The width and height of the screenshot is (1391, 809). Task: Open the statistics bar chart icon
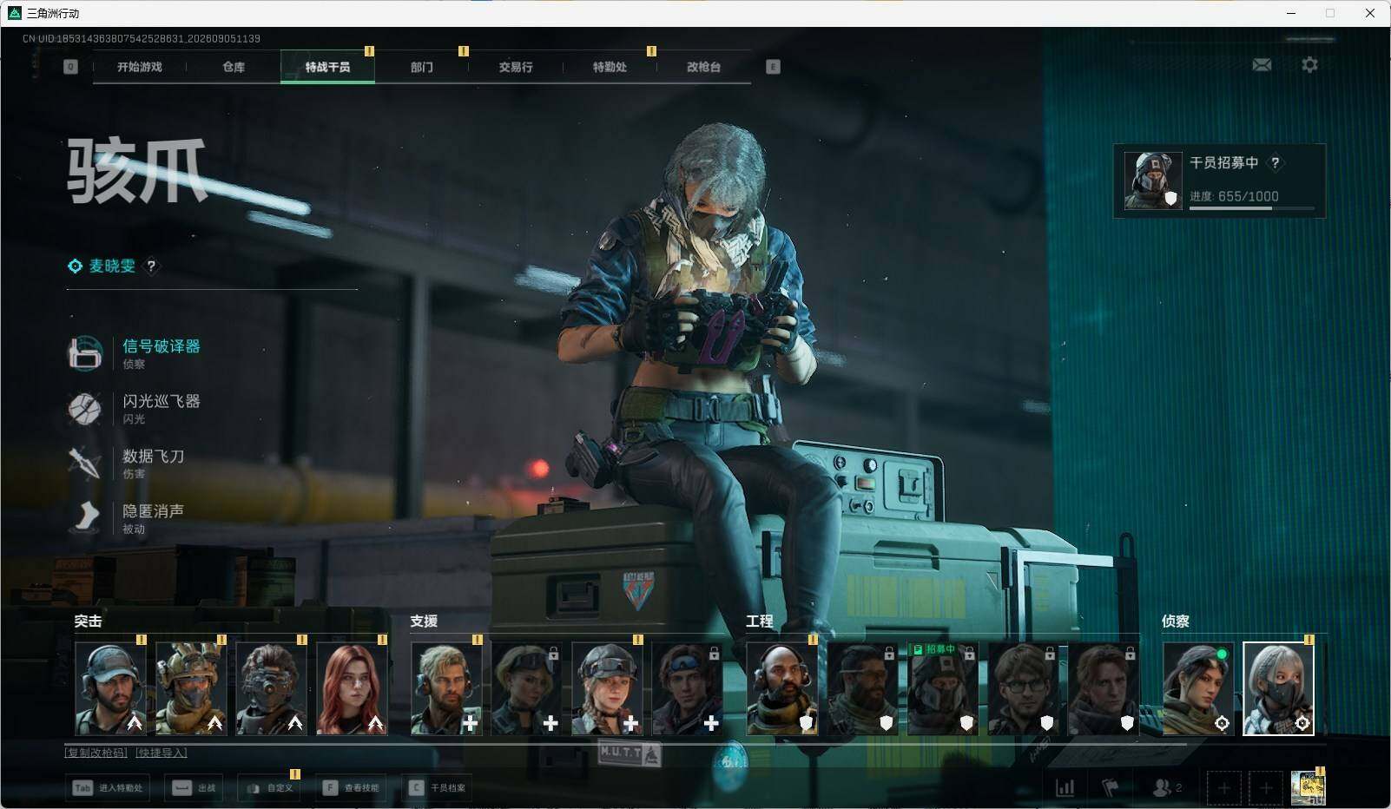coord(1065,787)
